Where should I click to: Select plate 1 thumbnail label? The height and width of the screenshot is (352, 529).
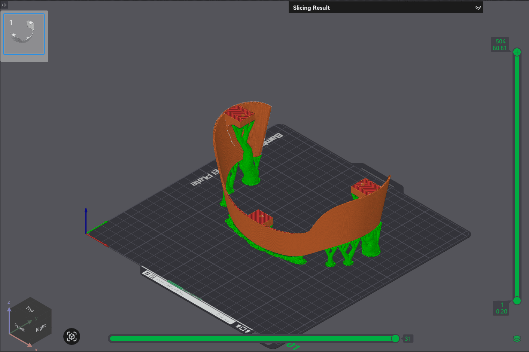[x=10, y=22]
